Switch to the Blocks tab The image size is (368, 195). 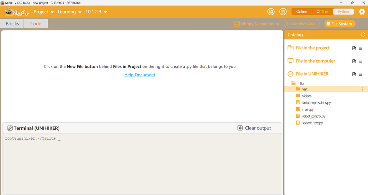click(x=12, y=24)
